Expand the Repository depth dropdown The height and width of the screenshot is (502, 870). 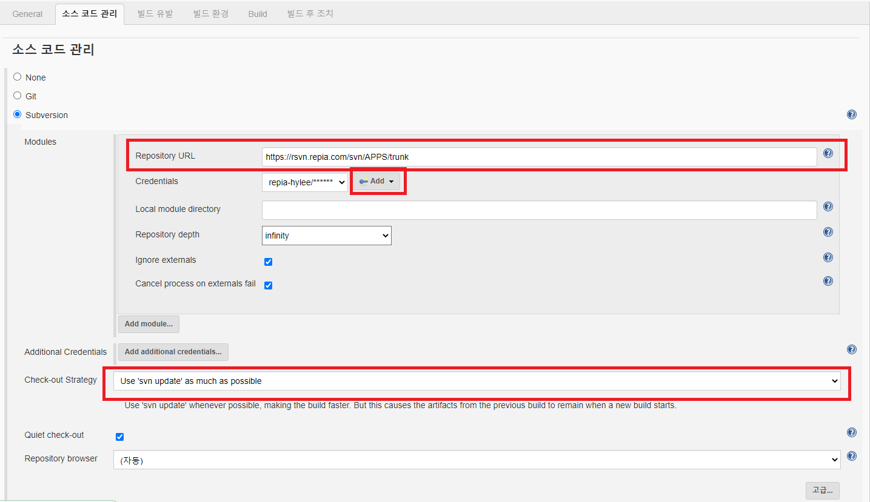(326, 236)
